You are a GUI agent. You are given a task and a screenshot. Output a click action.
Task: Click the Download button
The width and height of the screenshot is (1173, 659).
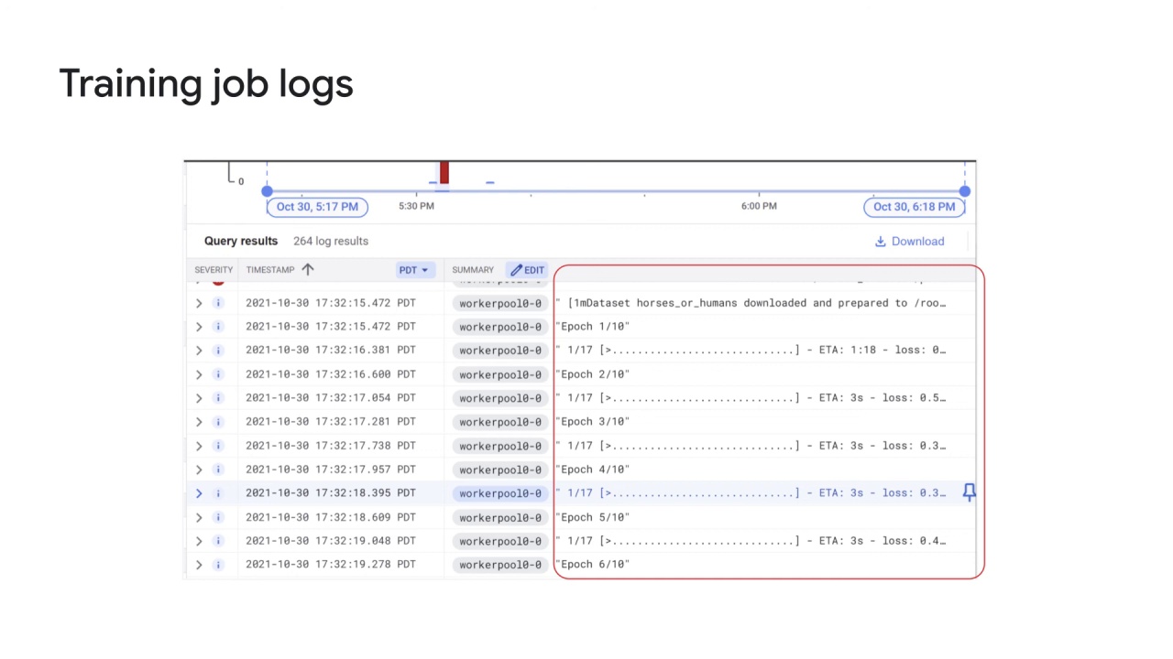909,242
